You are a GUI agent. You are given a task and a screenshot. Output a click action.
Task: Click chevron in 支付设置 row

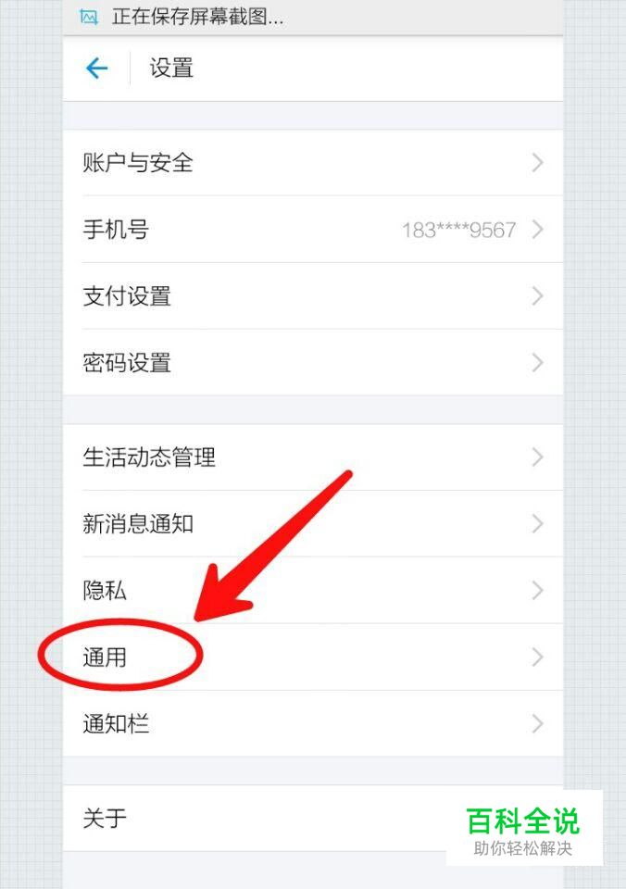tap(537, 296)
